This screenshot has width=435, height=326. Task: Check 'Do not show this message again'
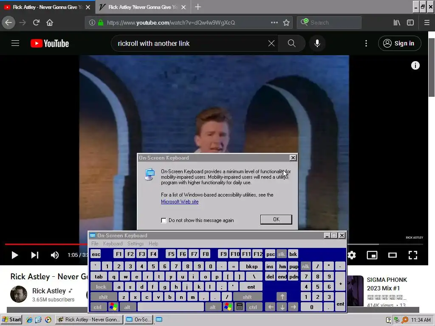(164, 220)
